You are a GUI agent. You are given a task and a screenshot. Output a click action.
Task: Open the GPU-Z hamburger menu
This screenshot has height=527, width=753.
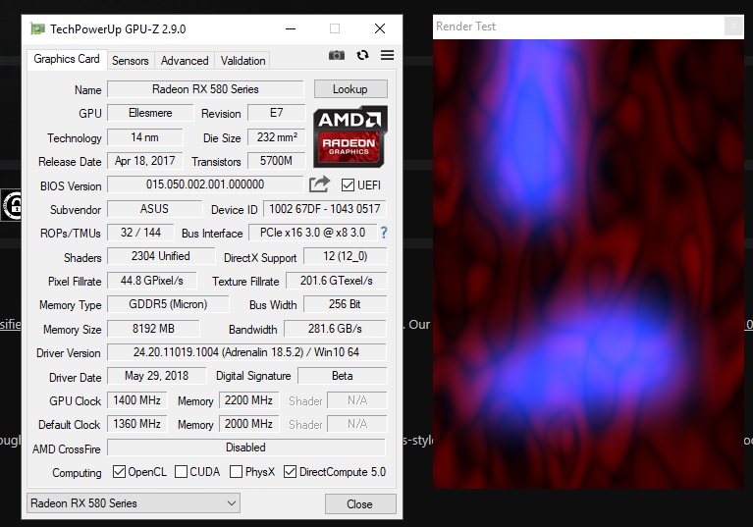coord(387,55)
